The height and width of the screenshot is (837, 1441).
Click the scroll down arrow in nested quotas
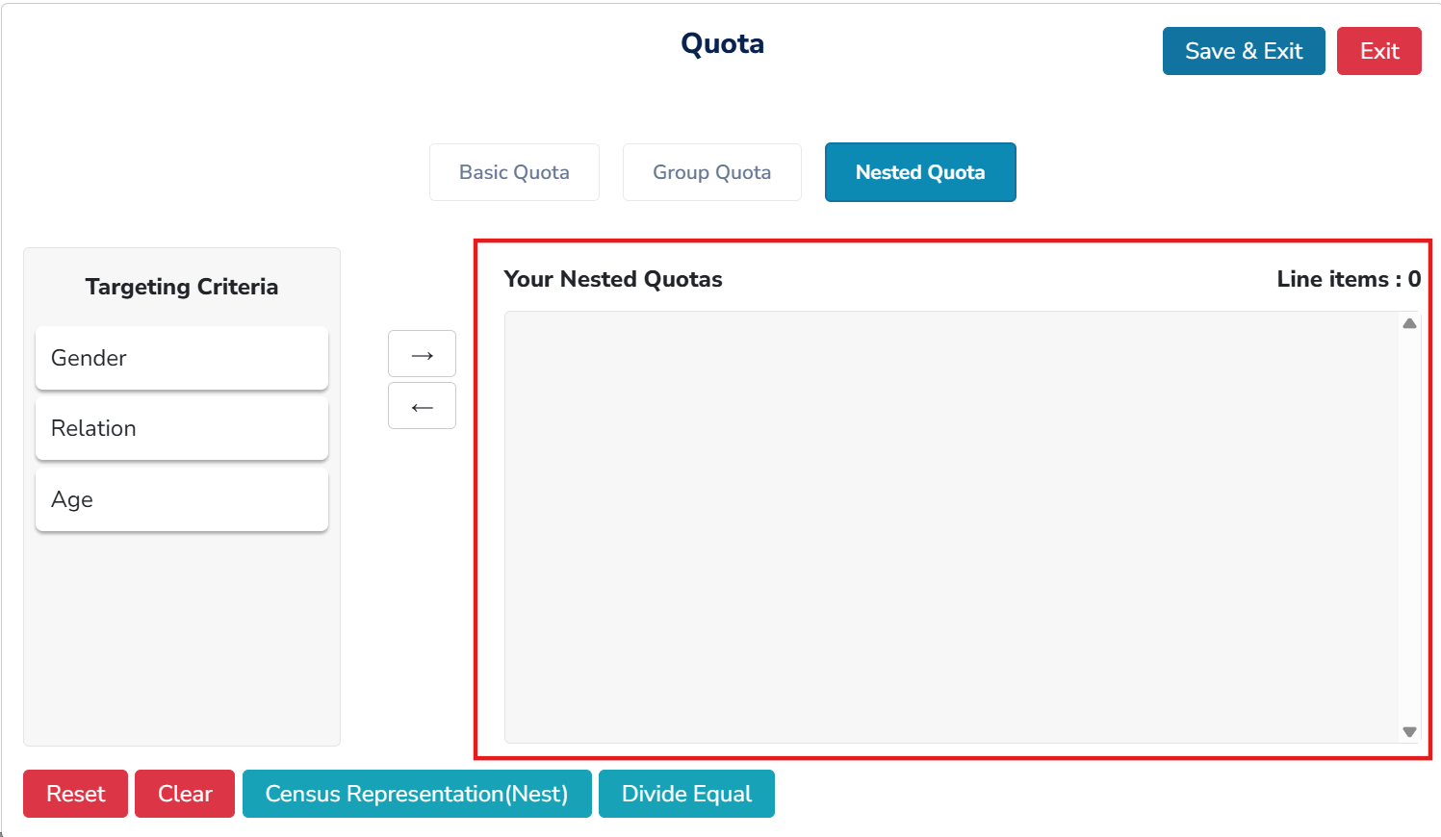[x=1409, y=732]
